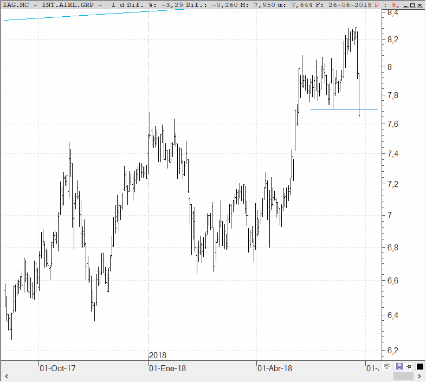The image size is (426, 382).
Task: Click the gray chart-link icon at bottom right
Action: pos(387,366)
